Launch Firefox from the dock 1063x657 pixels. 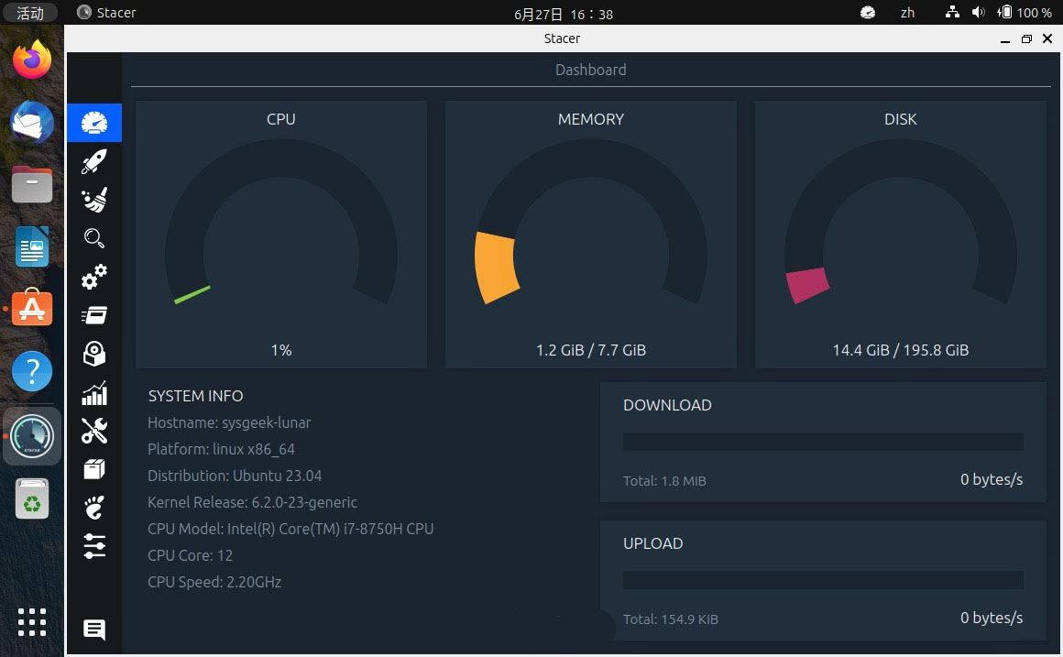pyautogui.click(x=32, y=60)
